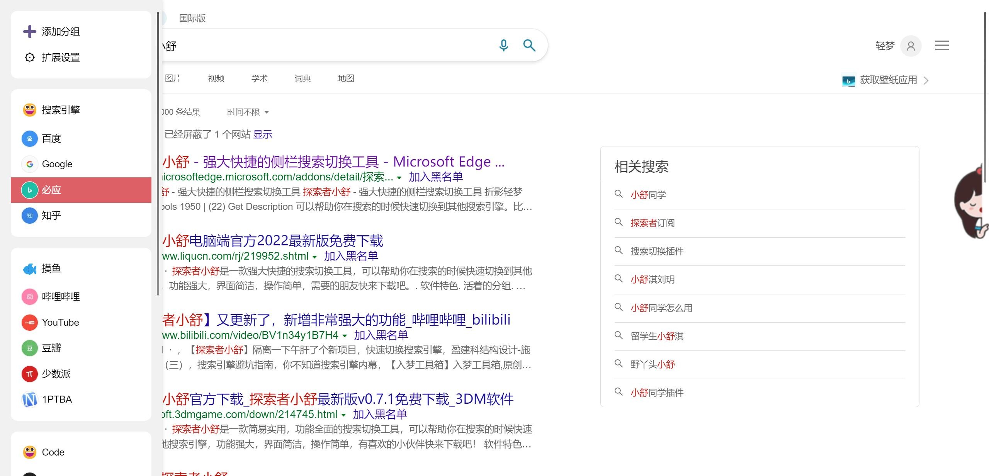Open the bilibili video result title
Image resolution: width=989 pixels, height=476 pixels.
tap(336, 320)
